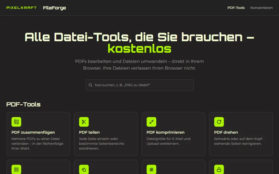
Task: Click description "Jede Seite einzeln oder"
Action: 99,139
